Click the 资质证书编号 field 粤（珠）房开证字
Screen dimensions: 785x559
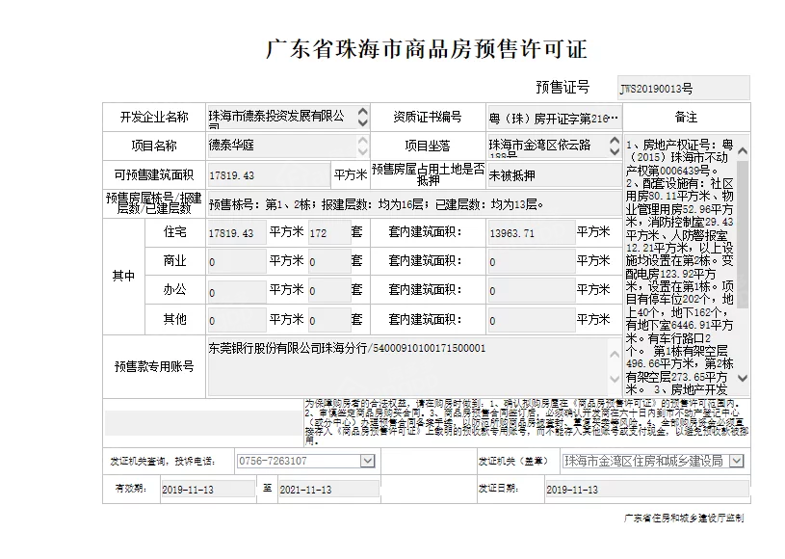(554, 119)
